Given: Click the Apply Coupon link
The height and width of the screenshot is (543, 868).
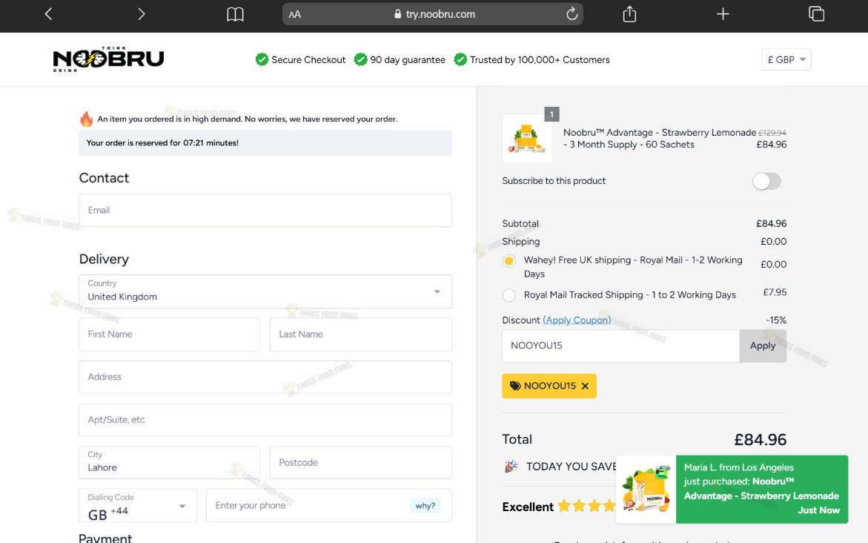Looking at the screenshot, I should coord(577,320).
